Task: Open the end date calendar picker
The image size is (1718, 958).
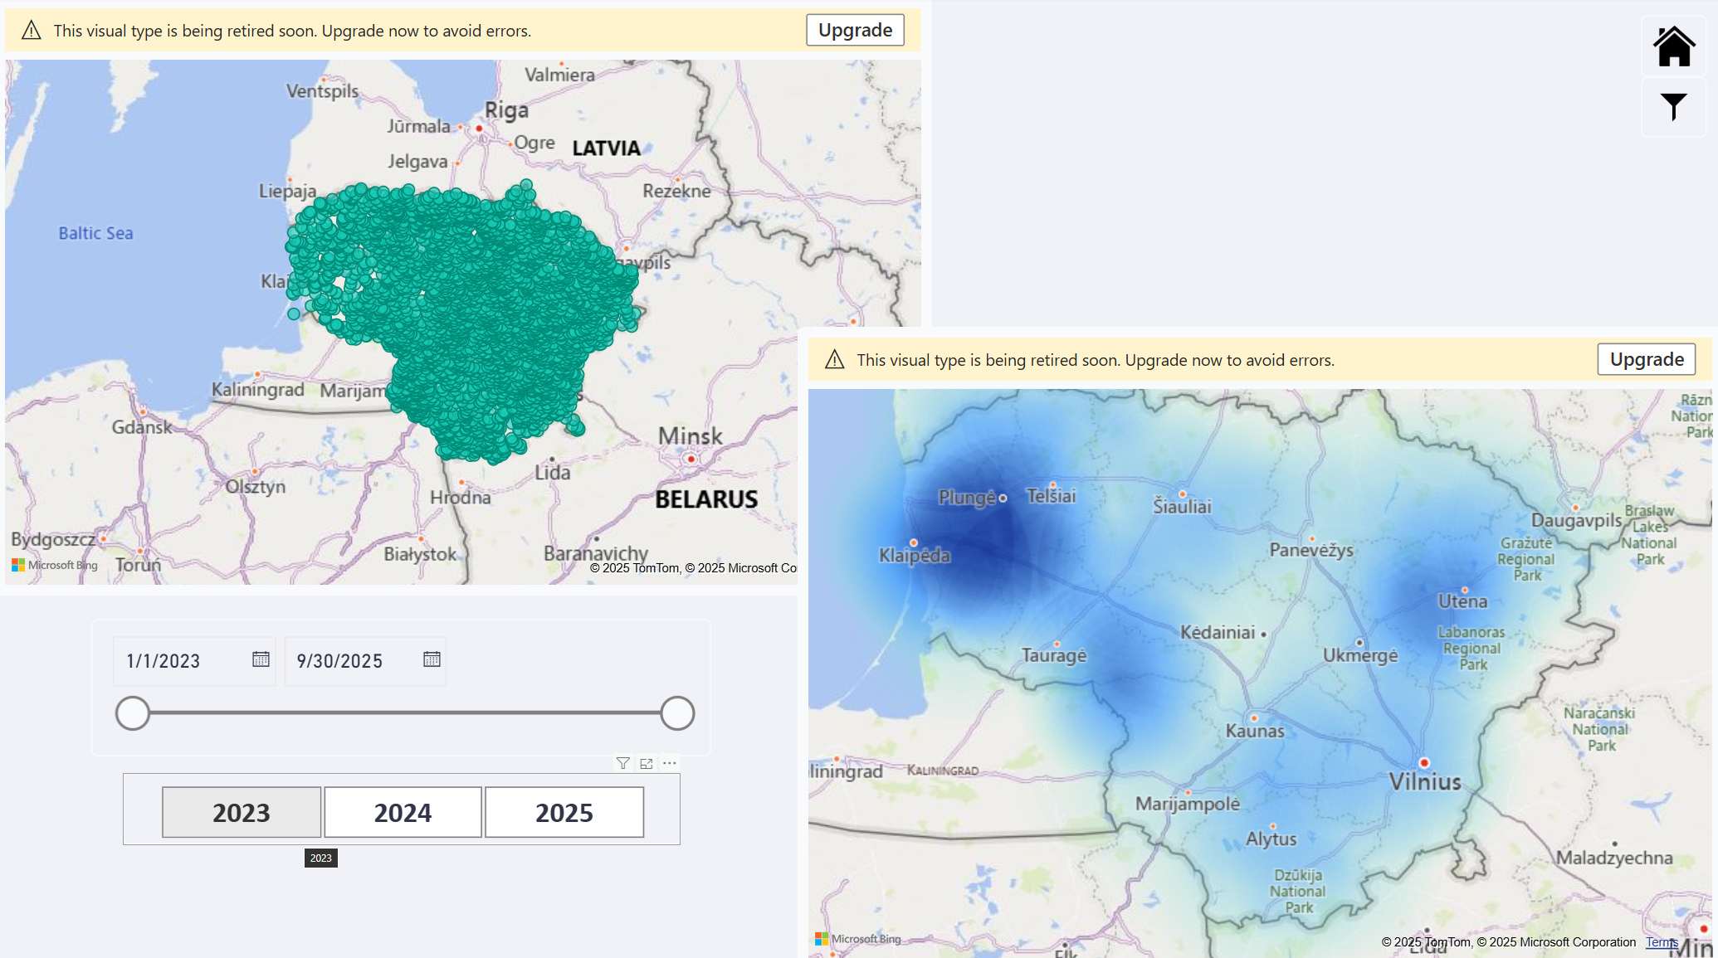Action: (432, 659)
